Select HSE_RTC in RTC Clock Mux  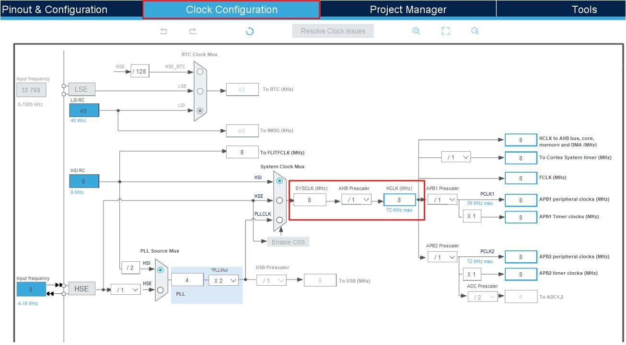200,72
